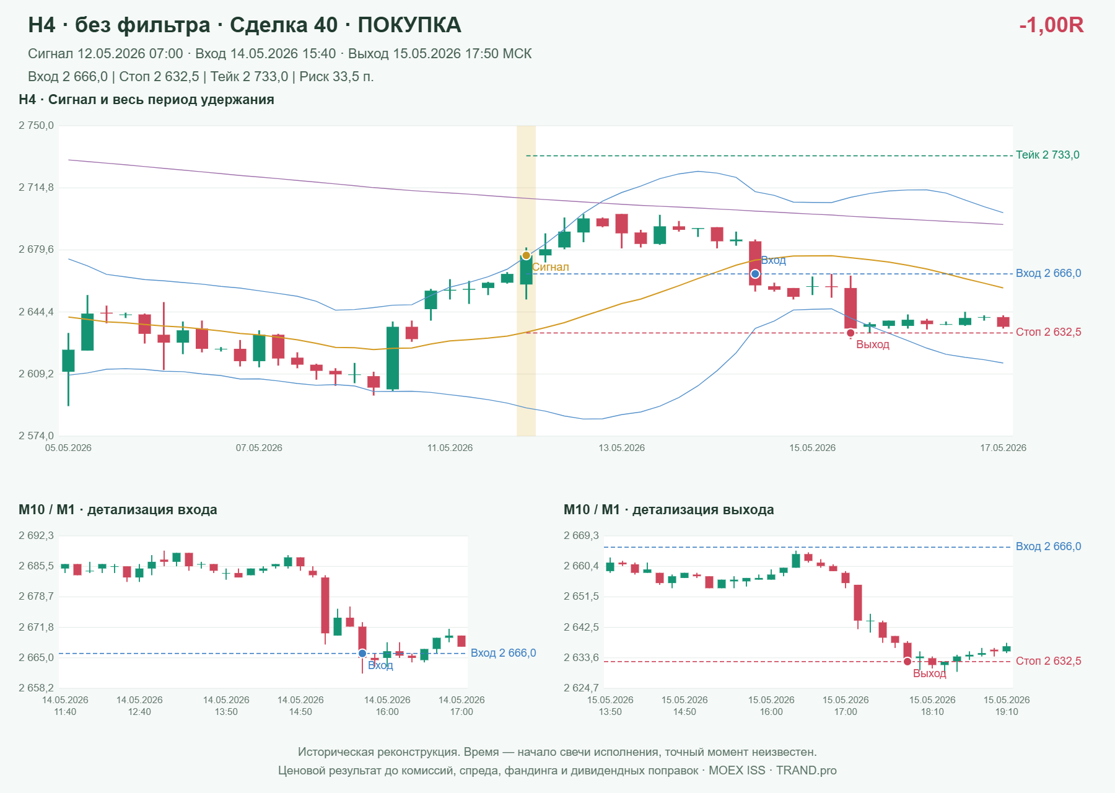
Task: Select the blue entry dot in the entry detail chart
Action: coord(362,654)
